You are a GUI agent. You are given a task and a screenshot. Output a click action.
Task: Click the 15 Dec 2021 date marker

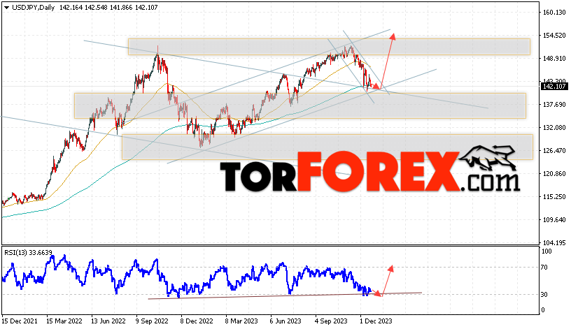[x=20, y=321]
